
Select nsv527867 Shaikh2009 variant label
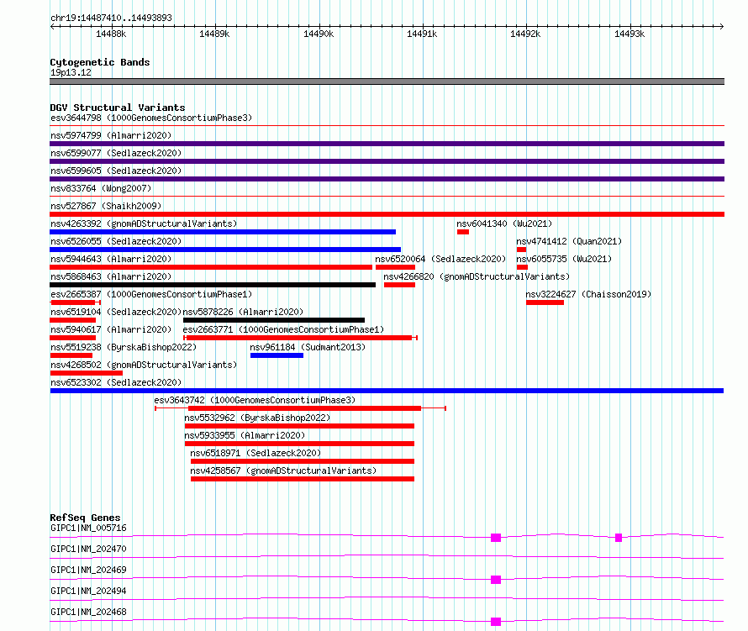106,206
